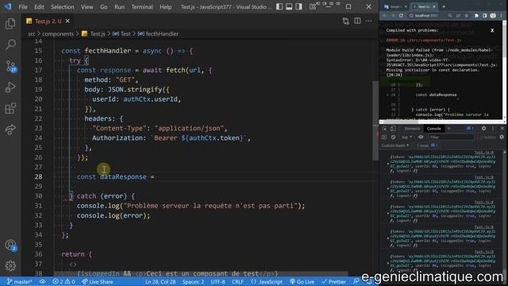Open the top context dropdown in console
The width and height of the screenshot is (508, 286).
tap(406, 137)
